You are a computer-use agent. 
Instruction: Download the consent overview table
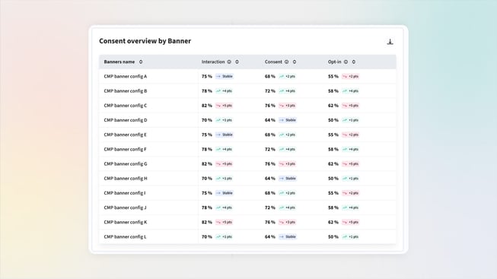(390, 42)
